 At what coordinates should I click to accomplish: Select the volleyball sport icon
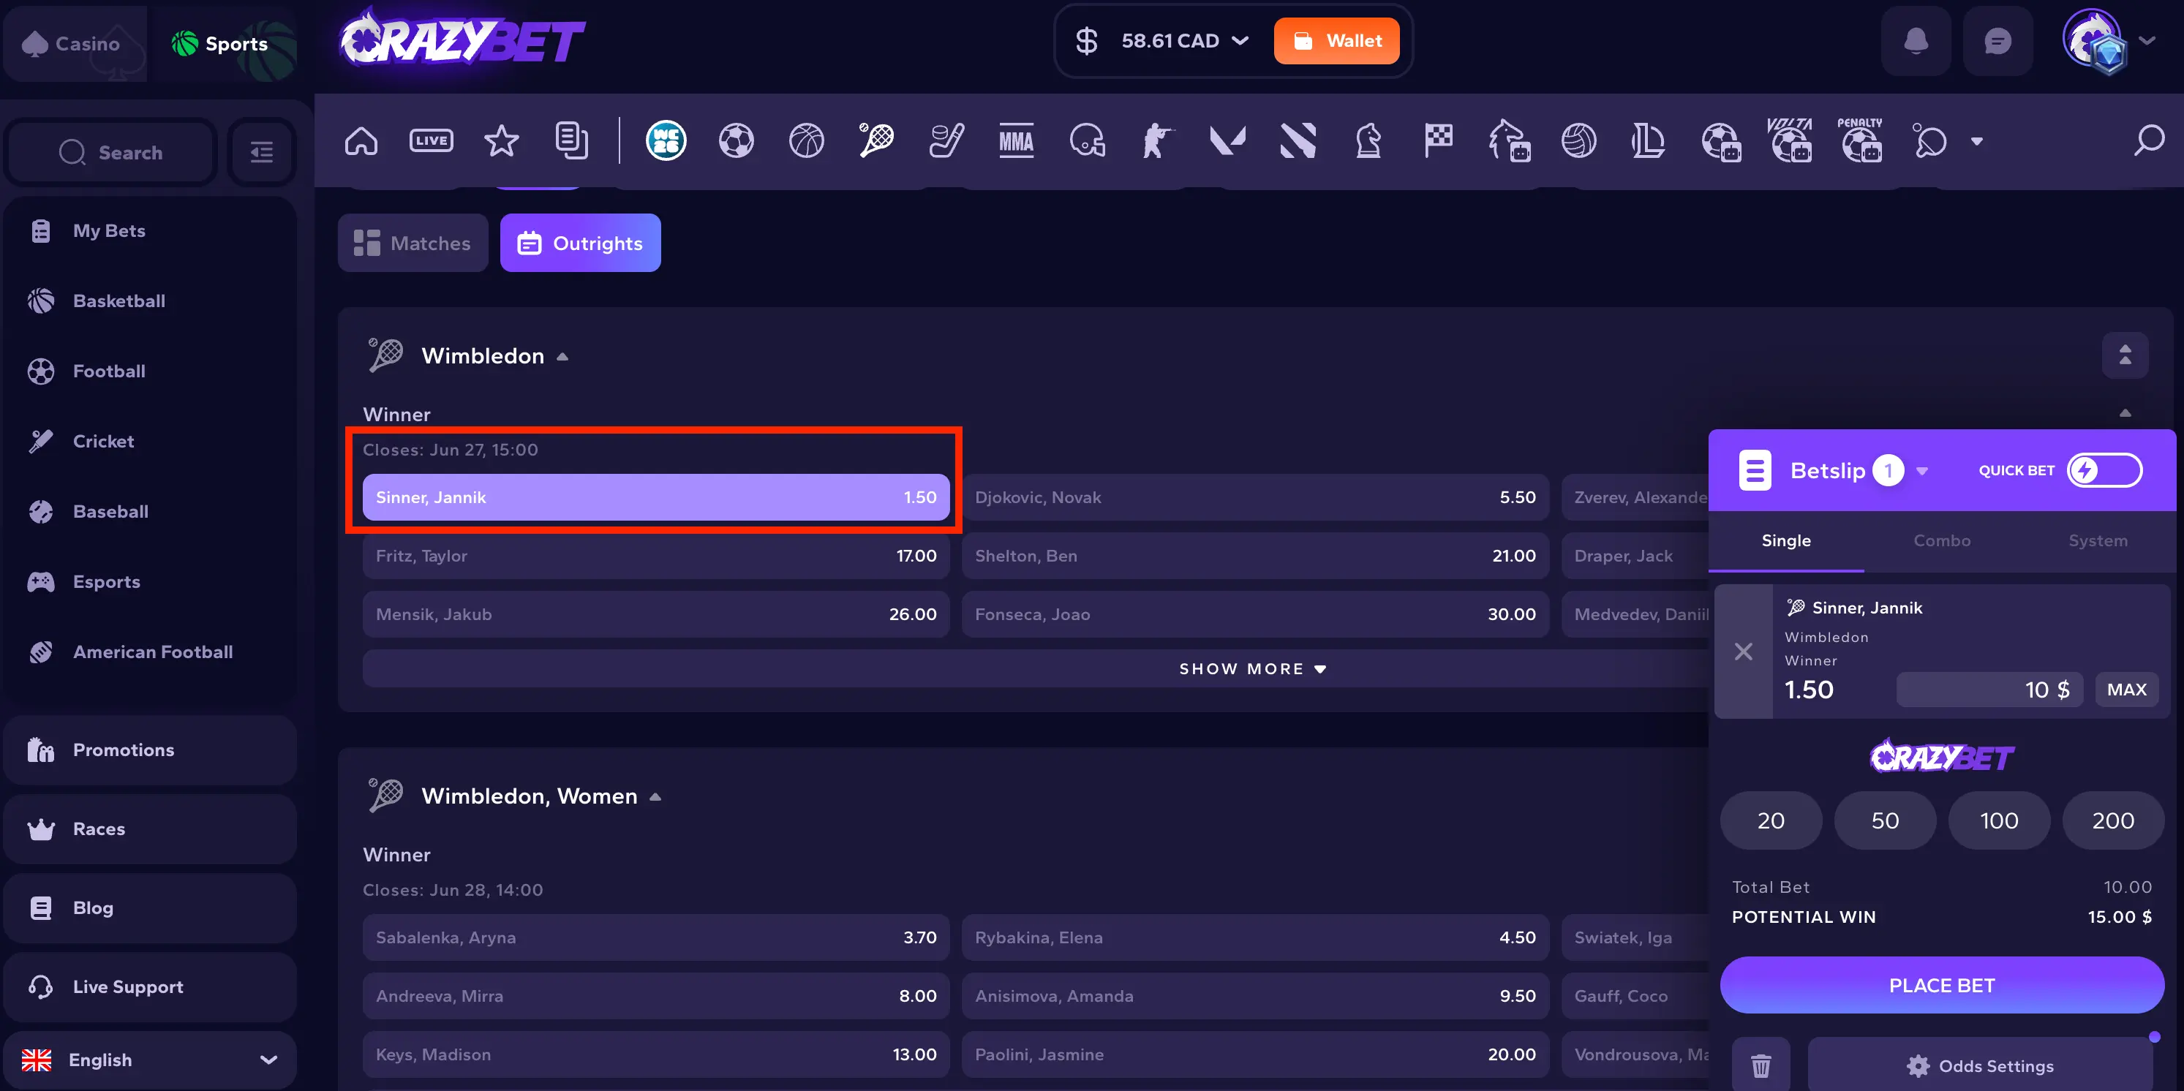click(x=1578, y=140)
